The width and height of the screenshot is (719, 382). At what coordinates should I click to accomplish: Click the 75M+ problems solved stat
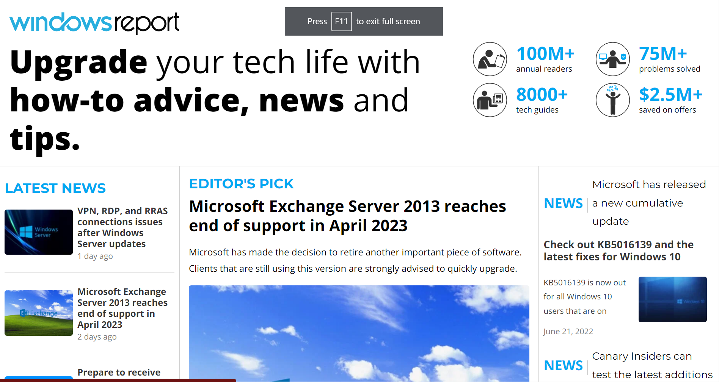click(669, 59)
